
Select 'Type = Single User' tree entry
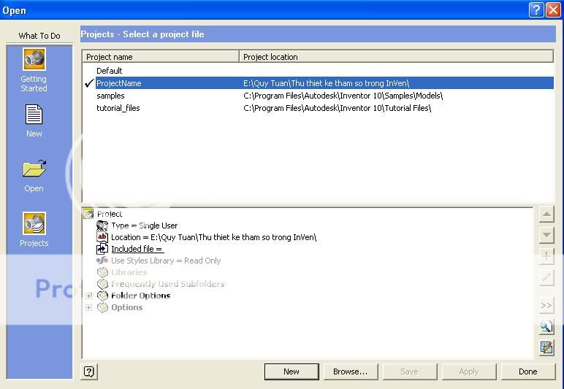pyautogui.click(x=144, y=226)
